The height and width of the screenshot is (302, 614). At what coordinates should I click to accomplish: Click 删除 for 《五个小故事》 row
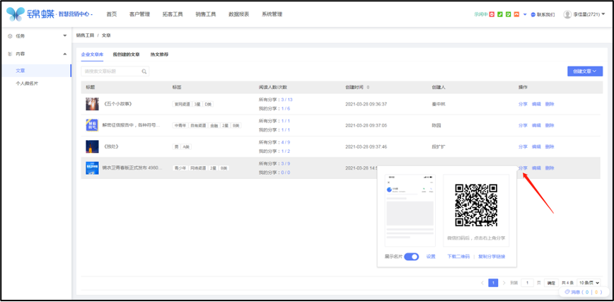[x=550, y=104]
